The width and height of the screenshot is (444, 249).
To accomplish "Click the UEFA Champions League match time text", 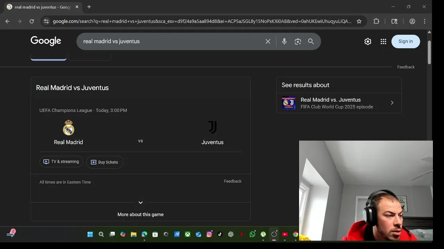I will pyautogui.click(x=83, y=110).
